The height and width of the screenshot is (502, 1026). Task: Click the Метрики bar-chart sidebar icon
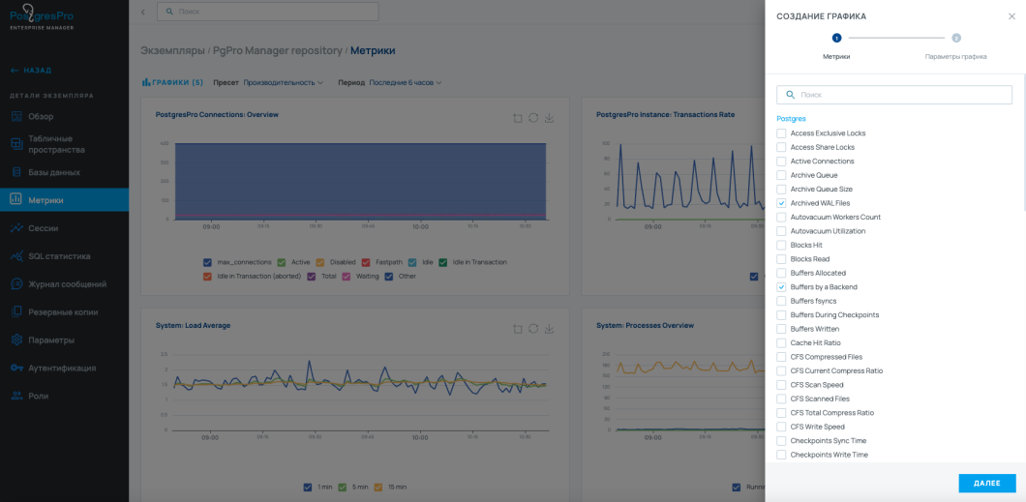coord(17,200)
